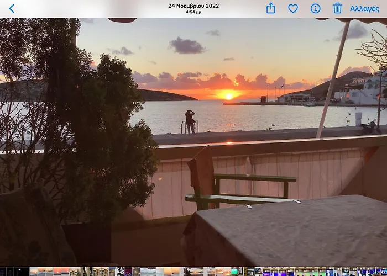Tap the Αλλαγές edit button
The height and width of the screenshot is (276, 387).
click(x=364, y=8)
